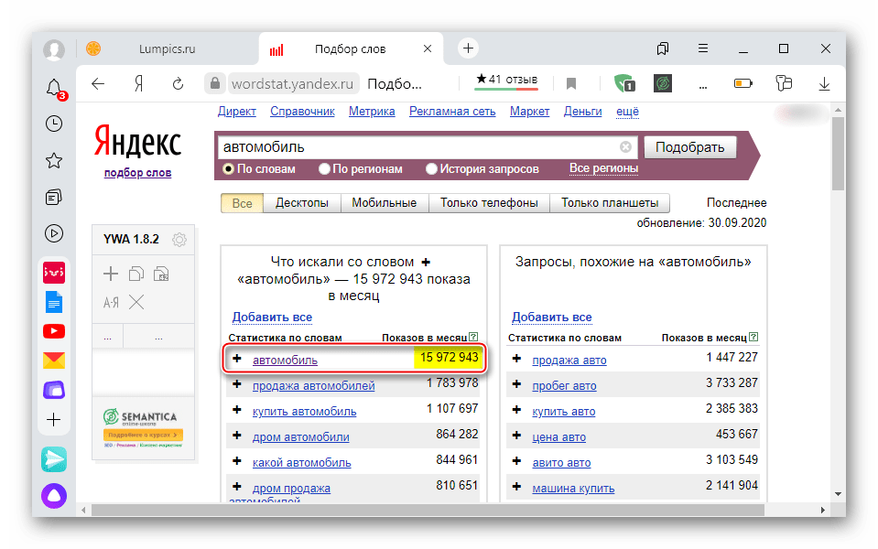
Task: Open the Рекламная сеть link
Action: click(x=452, y=112)
